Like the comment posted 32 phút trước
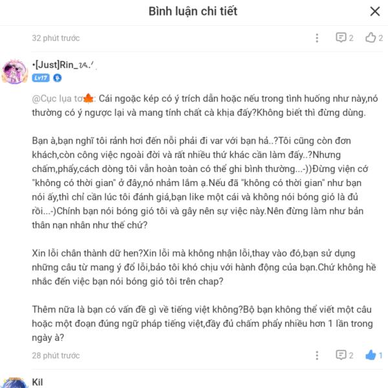 371,38
